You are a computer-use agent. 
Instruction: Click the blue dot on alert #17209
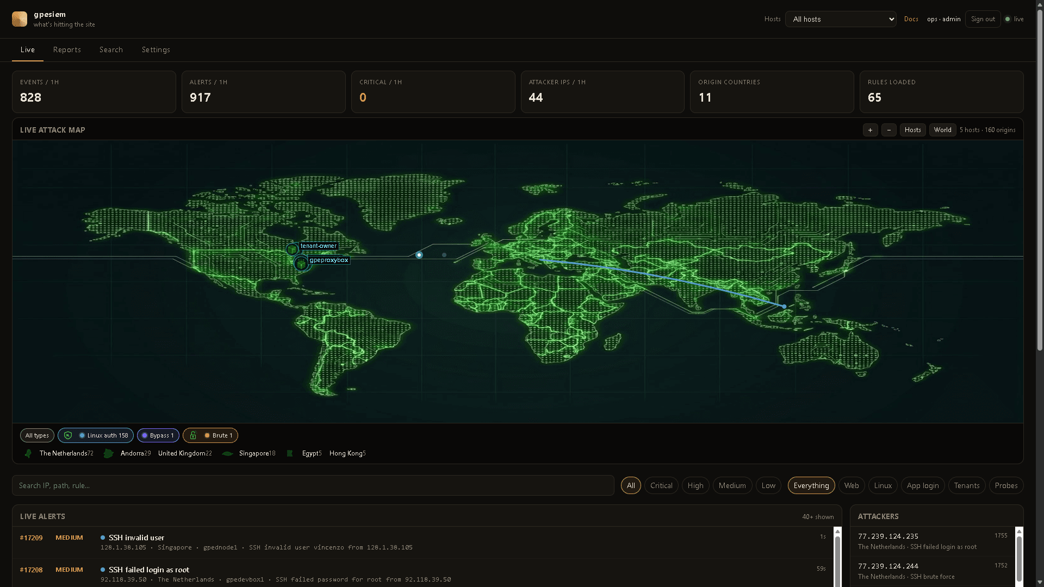pyautogui.click(x=103, y=538)
